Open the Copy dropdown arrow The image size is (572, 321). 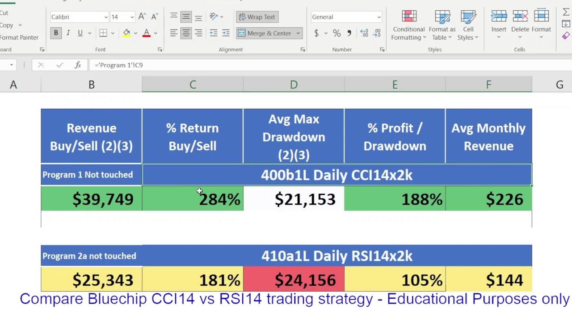[20, 25]
